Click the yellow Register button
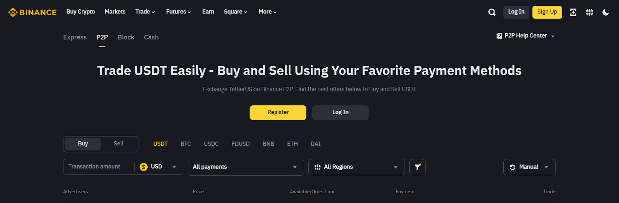Screen dimensions: 619x203 point(278,112)
